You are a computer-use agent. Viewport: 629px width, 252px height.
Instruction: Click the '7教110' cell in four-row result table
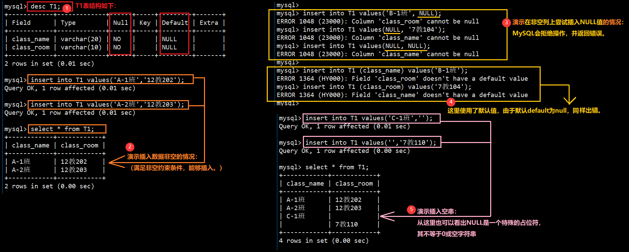(347, 224)
